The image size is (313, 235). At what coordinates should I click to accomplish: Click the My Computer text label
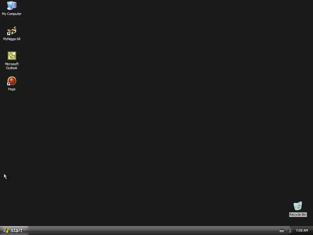[x=12, y=14]
